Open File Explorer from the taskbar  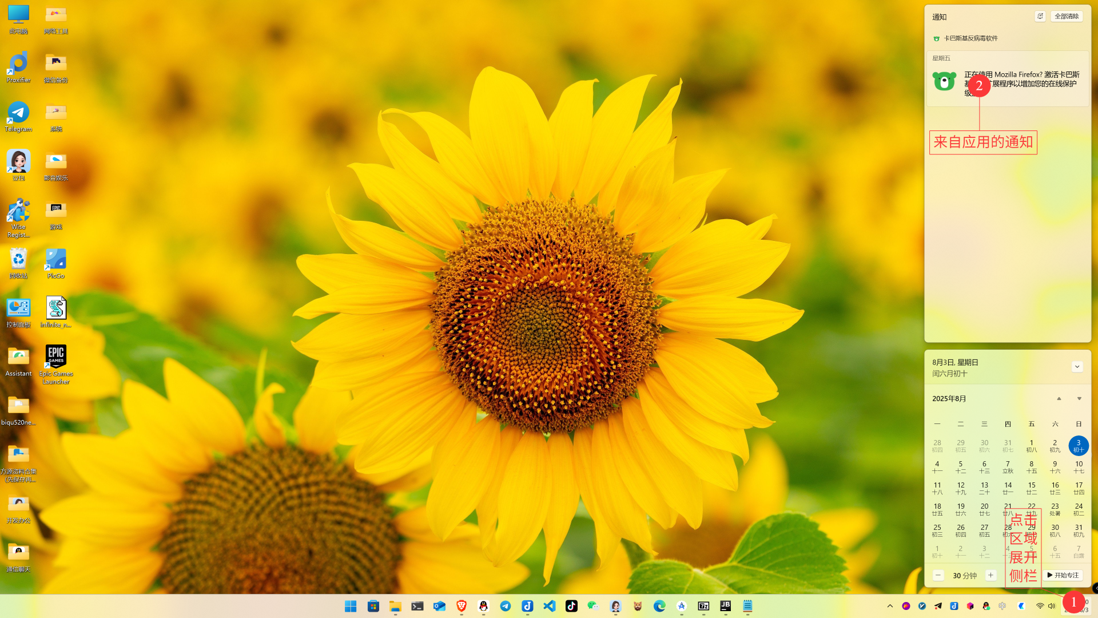395,606
